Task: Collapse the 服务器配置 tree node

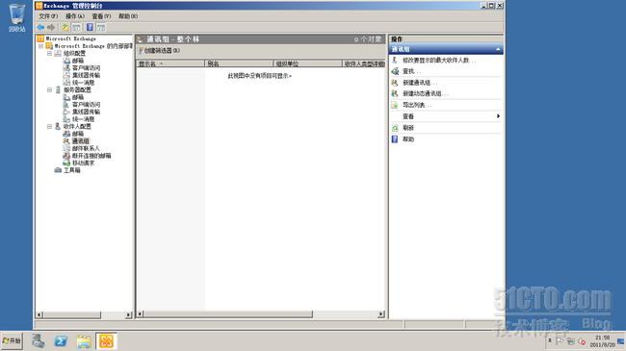Action: [x=49, y=90]
